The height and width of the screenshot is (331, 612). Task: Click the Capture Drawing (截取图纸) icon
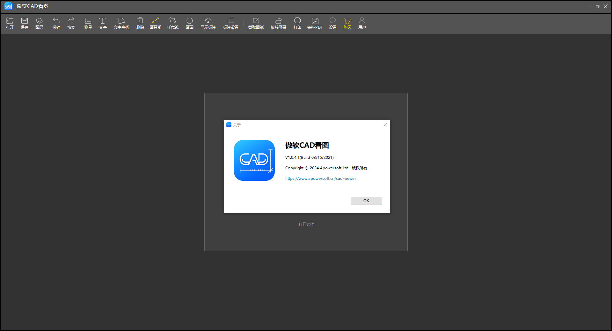pos(256,21)
